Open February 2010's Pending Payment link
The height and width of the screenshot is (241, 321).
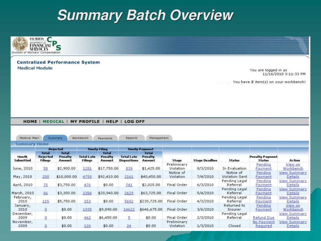pos(263,199)
